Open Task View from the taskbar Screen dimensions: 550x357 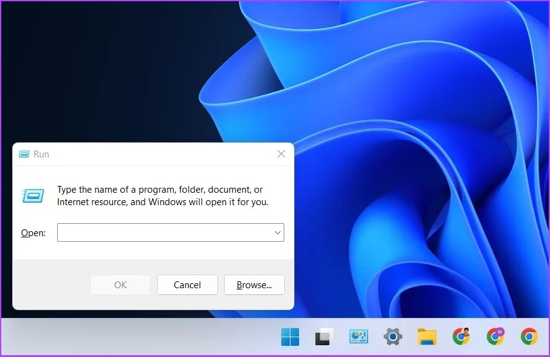[324, 336]
